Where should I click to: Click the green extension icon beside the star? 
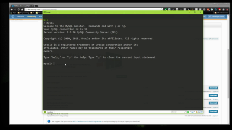(166, 9)
